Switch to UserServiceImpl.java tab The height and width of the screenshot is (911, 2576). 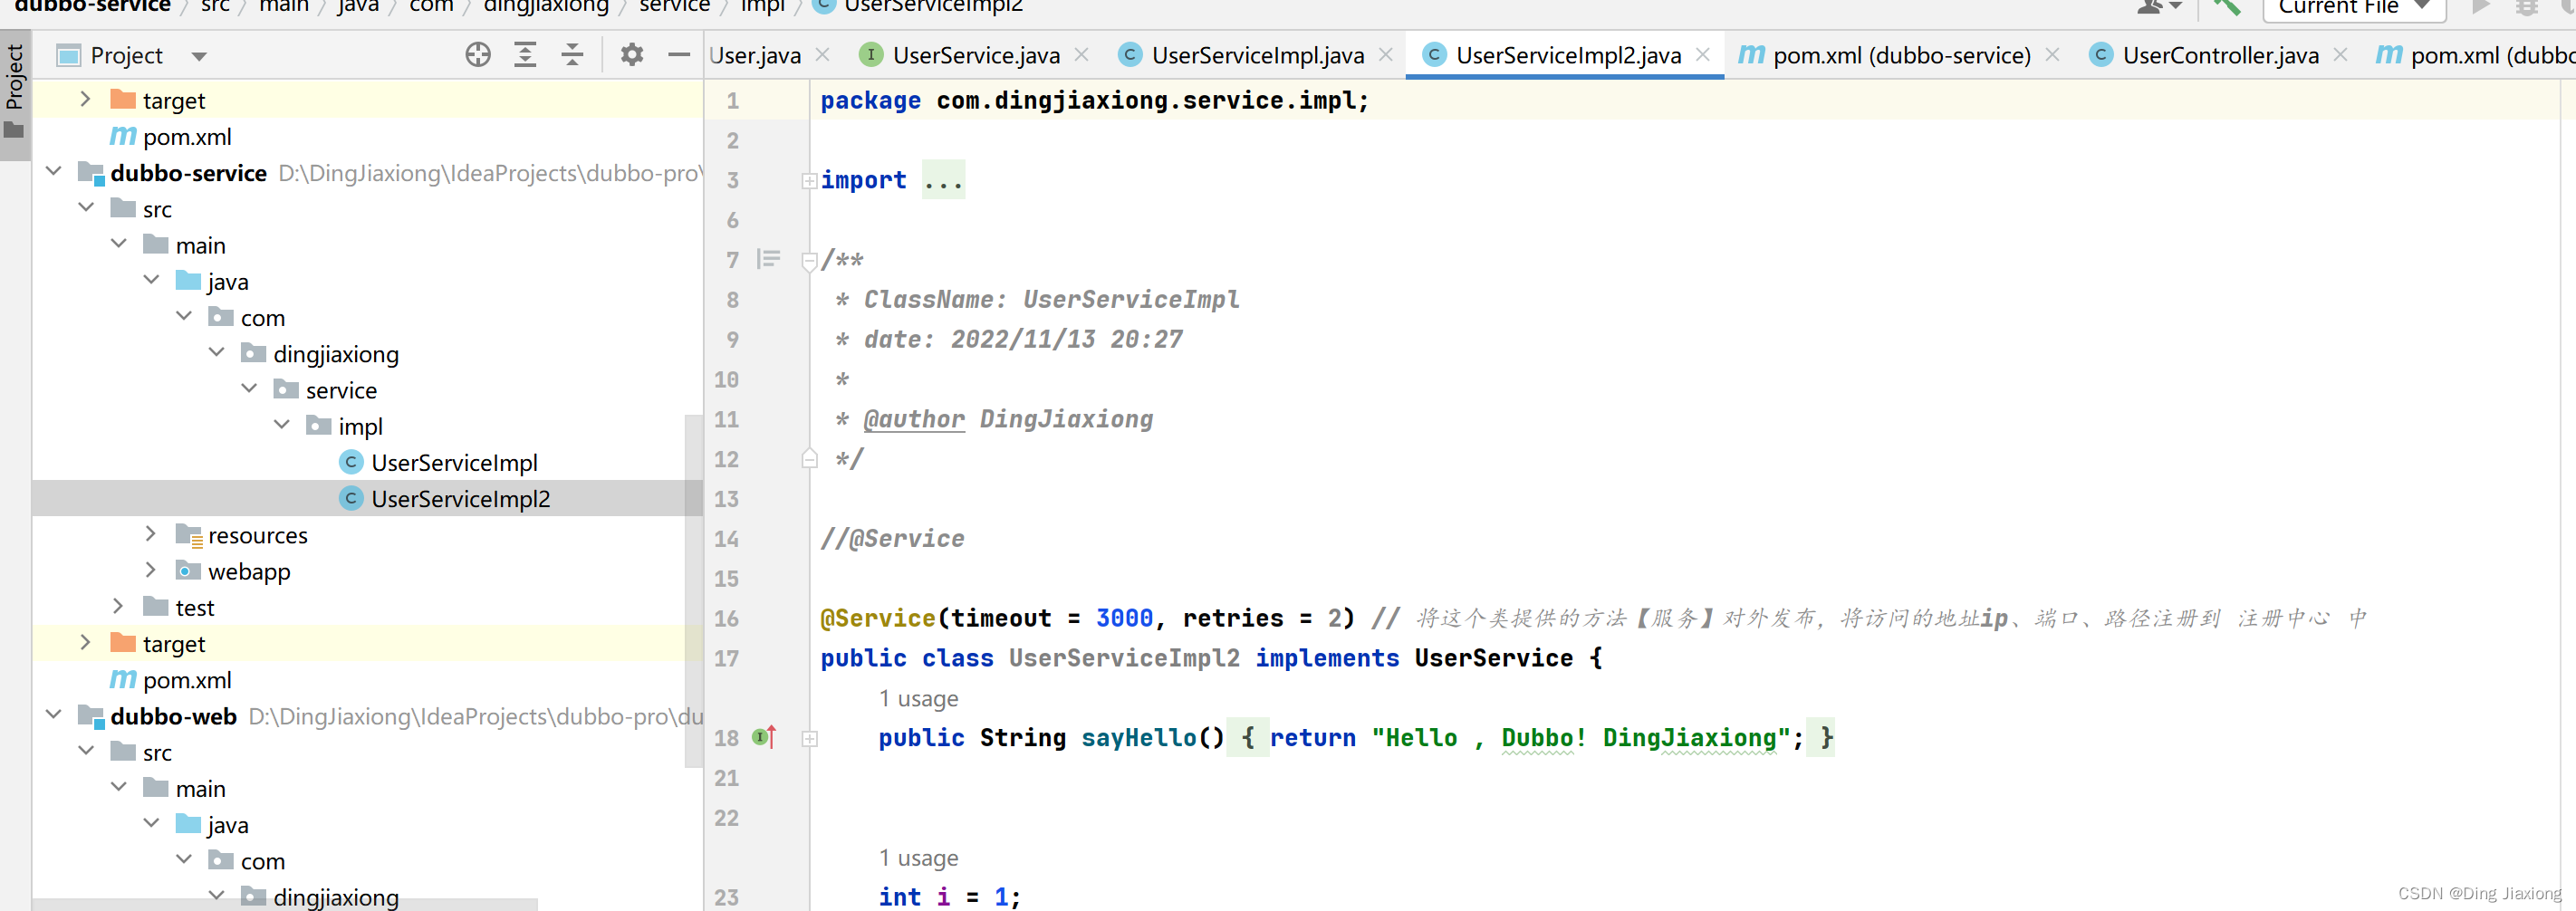click(x=1257, y=55)
